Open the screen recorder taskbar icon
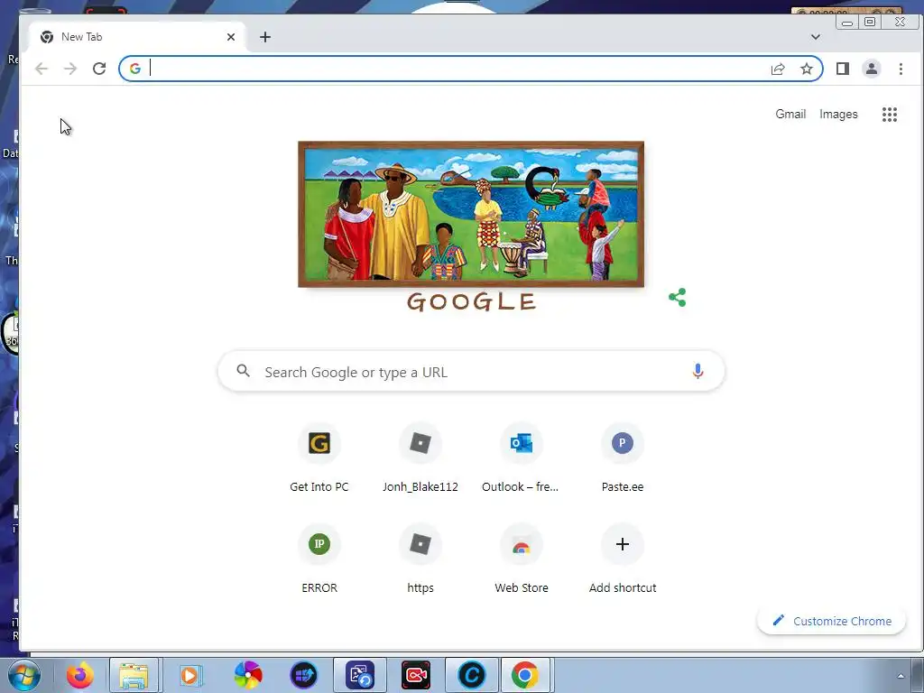 point(416,675)
